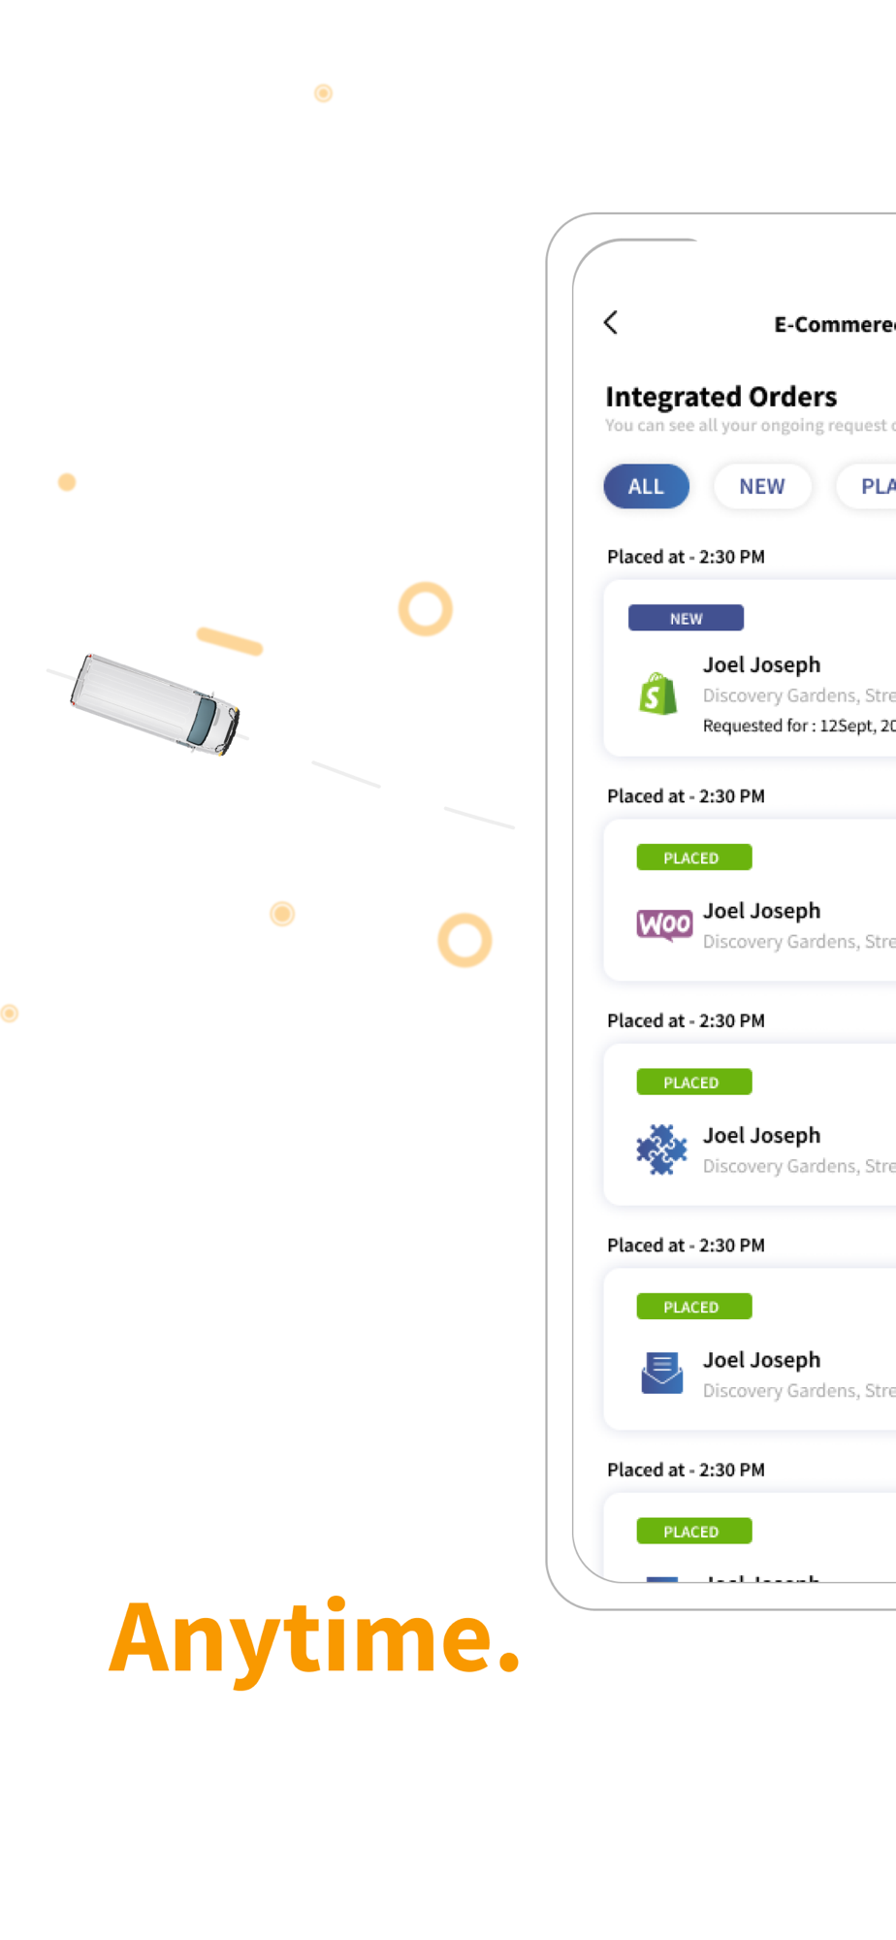Open Joel Joseph email order name
The image size is (896, 1940).
761,1361
